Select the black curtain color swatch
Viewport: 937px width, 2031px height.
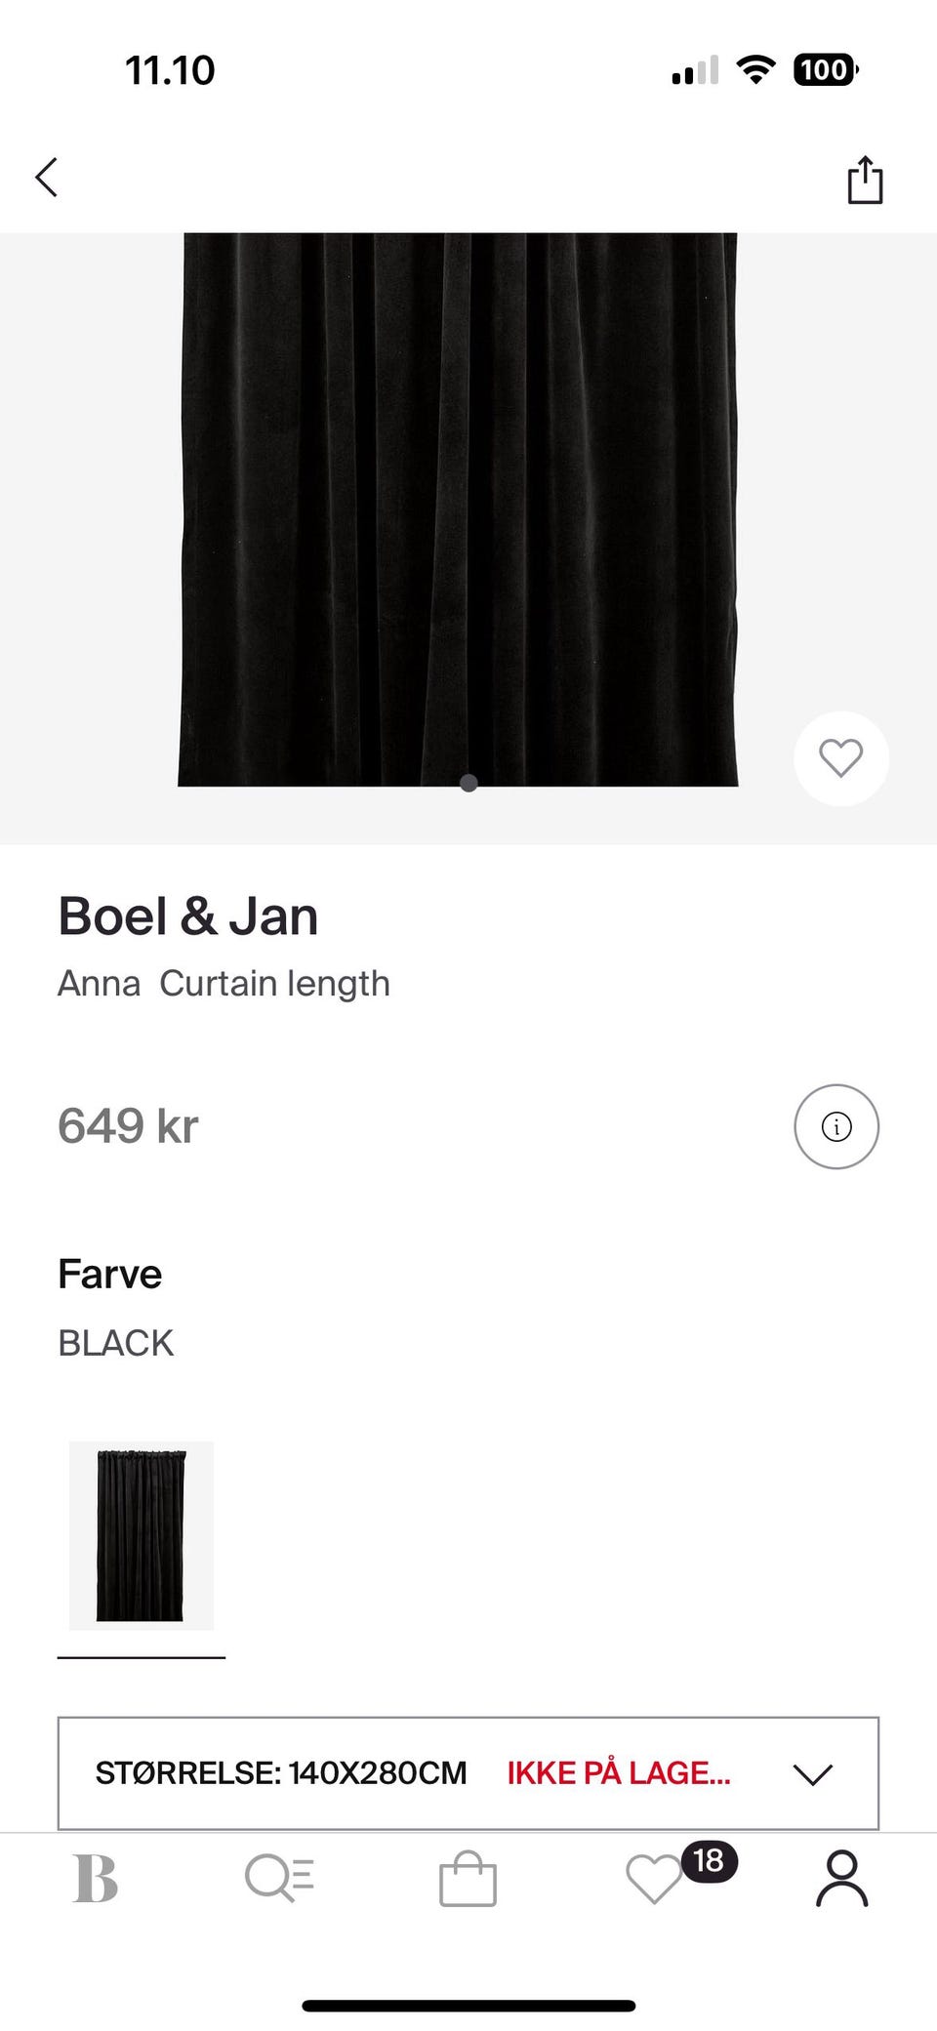coord(142,1535)
